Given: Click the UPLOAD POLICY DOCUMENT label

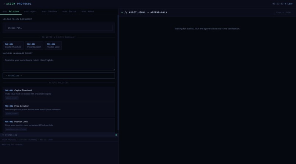Looking at the screenshot, I should [17, 19].
